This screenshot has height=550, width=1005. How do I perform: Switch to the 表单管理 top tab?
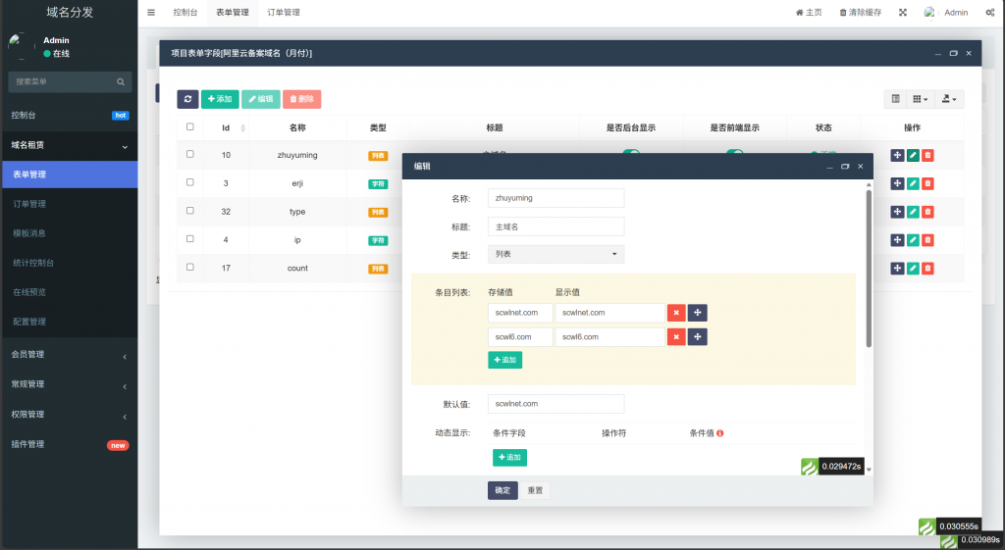tap(232, 12)
